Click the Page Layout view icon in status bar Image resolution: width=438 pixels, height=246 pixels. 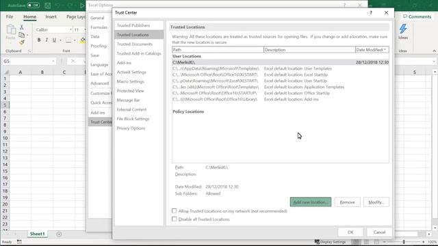click(366, 242)
